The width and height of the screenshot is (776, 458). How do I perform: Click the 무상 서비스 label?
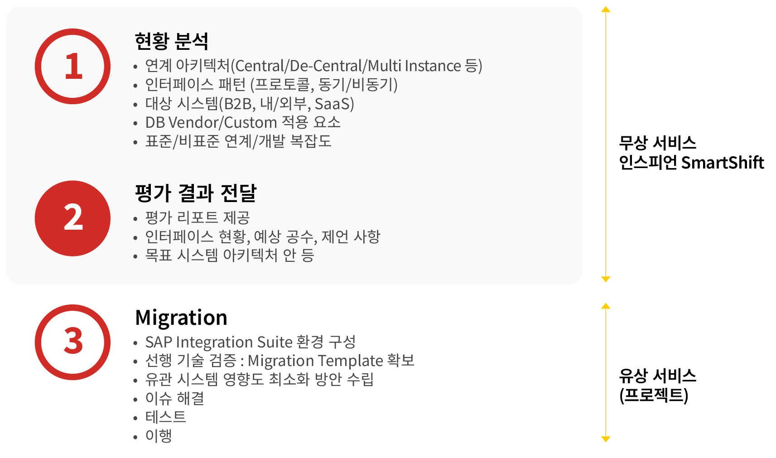point(657,143)
